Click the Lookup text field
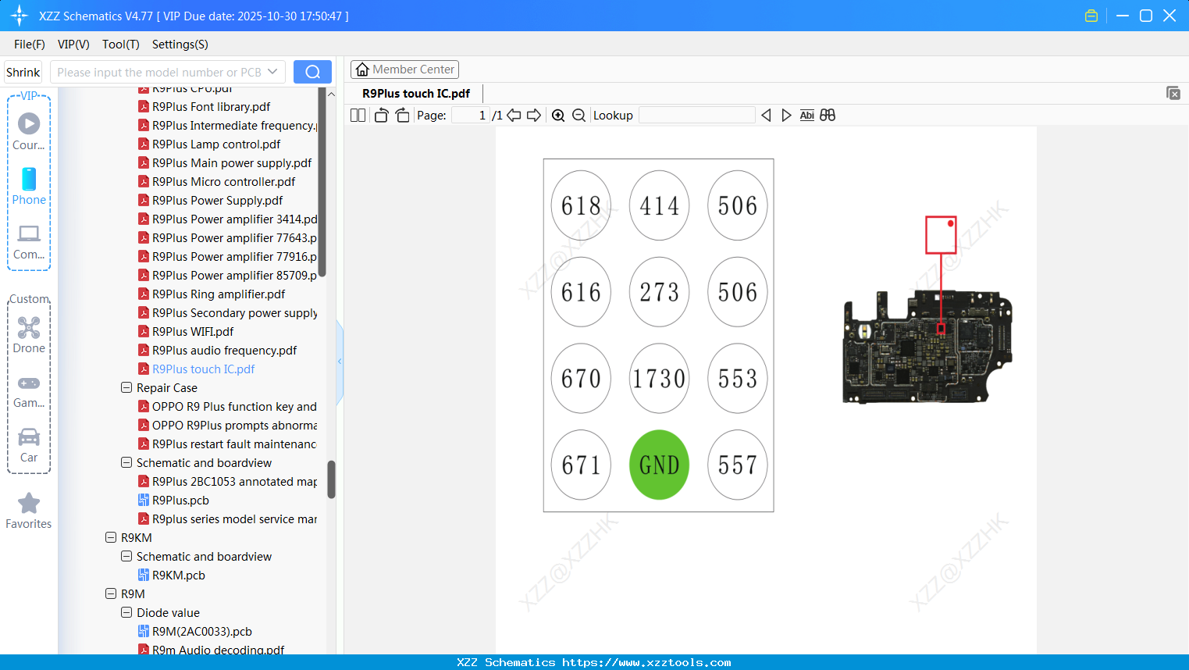The image size is (1189, 670). tap(696, 116)
